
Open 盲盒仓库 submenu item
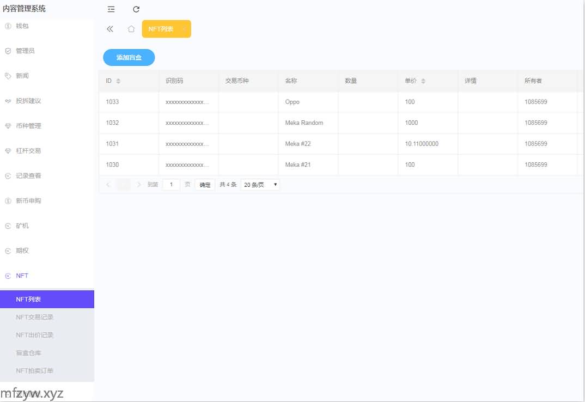point(29,353)
